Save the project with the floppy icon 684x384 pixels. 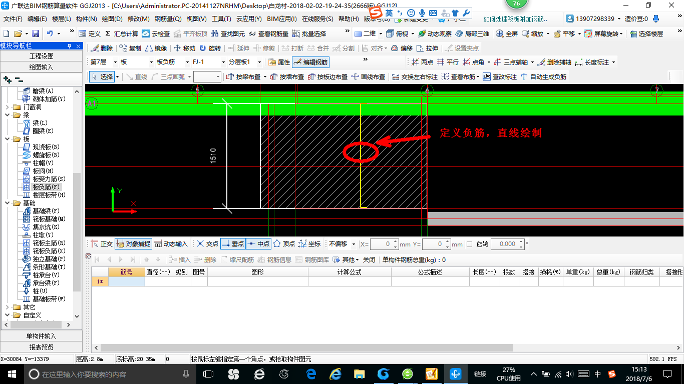[36, 33]
